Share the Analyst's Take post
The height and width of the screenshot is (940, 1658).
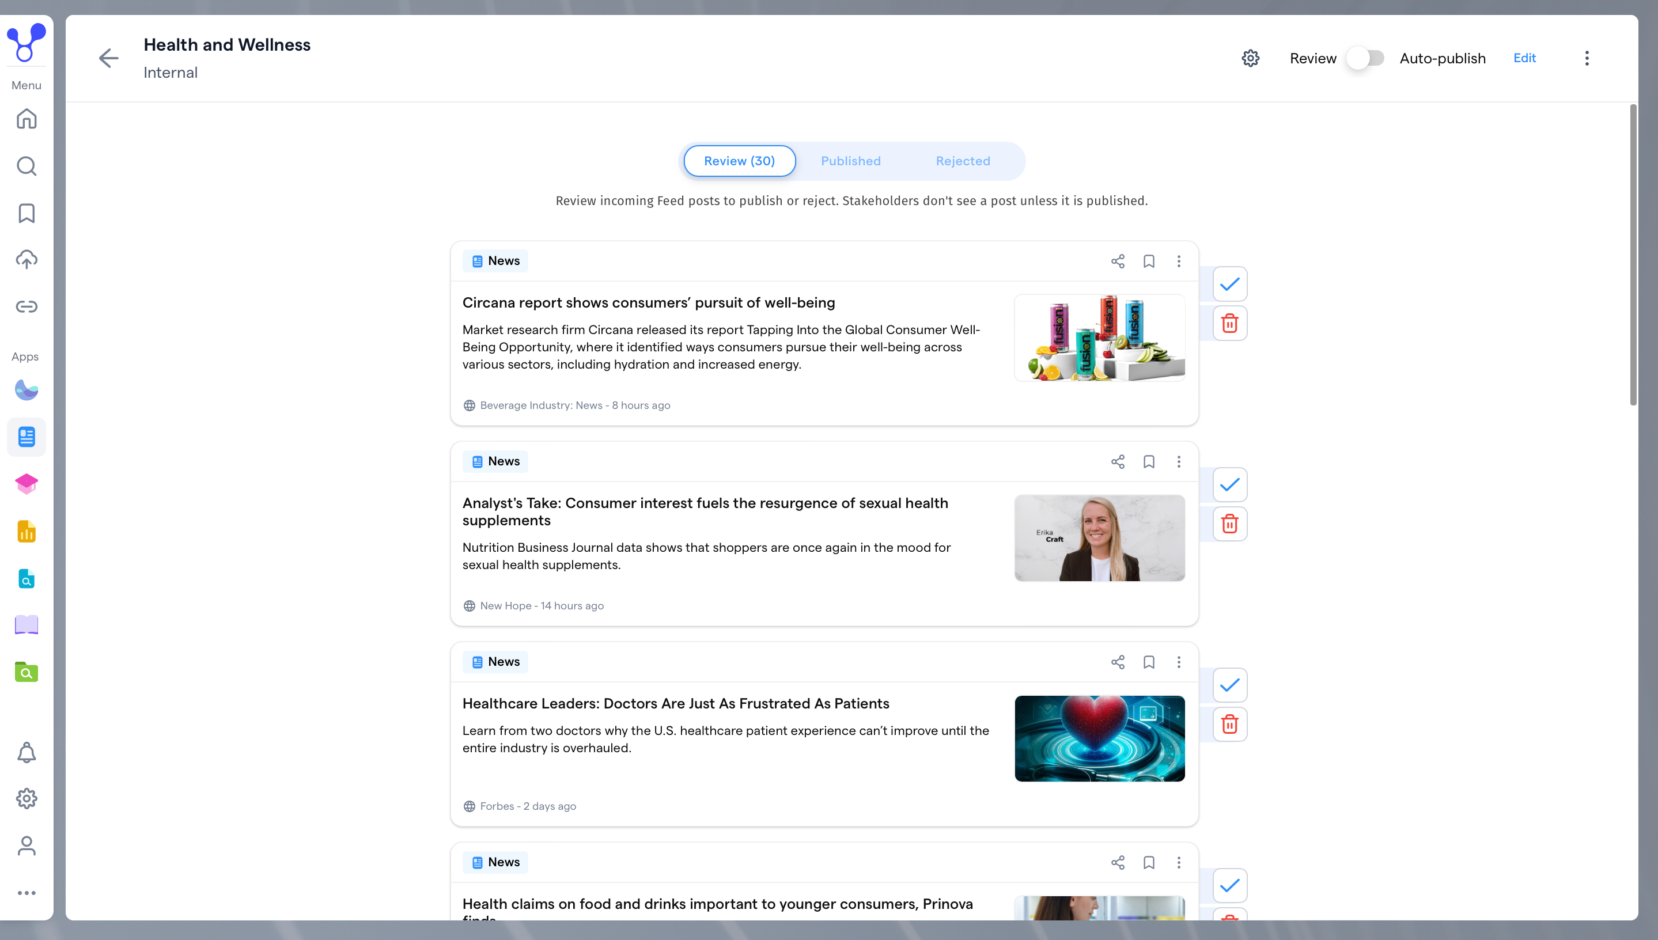1118,461
